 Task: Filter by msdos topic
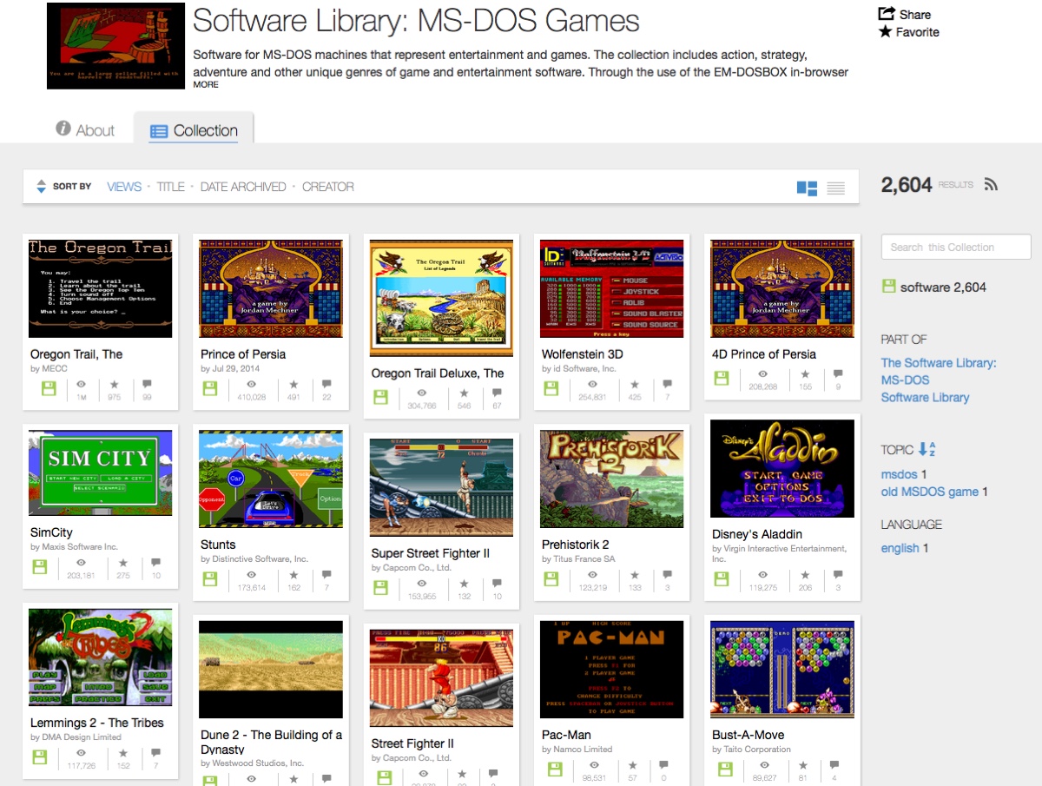(x=899, y=474)
